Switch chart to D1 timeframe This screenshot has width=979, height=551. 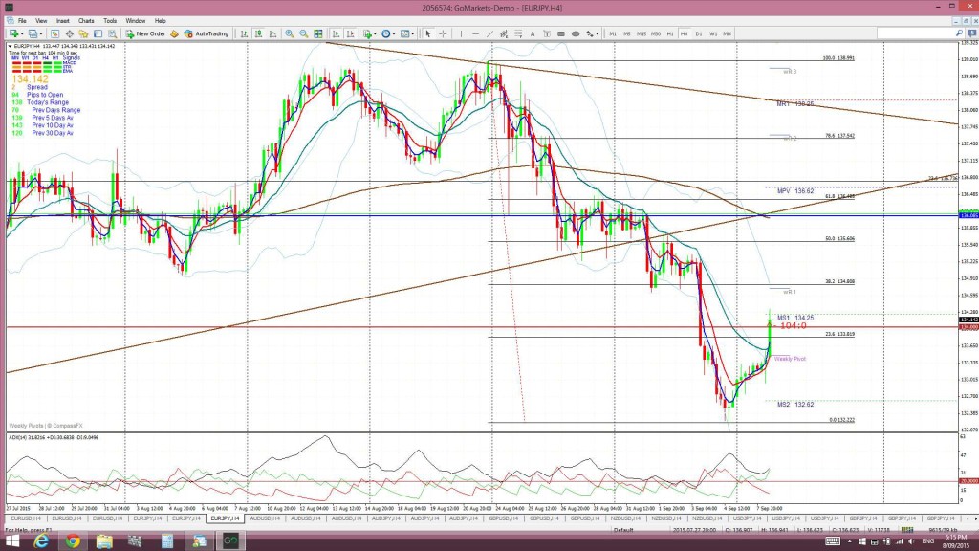click(699, 33)
